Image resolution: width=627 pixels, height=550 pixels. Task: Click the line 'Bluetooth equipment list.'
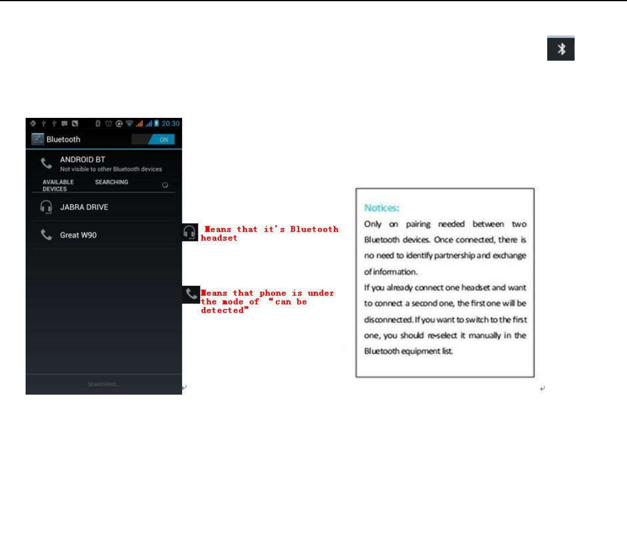tap(408, 351)
